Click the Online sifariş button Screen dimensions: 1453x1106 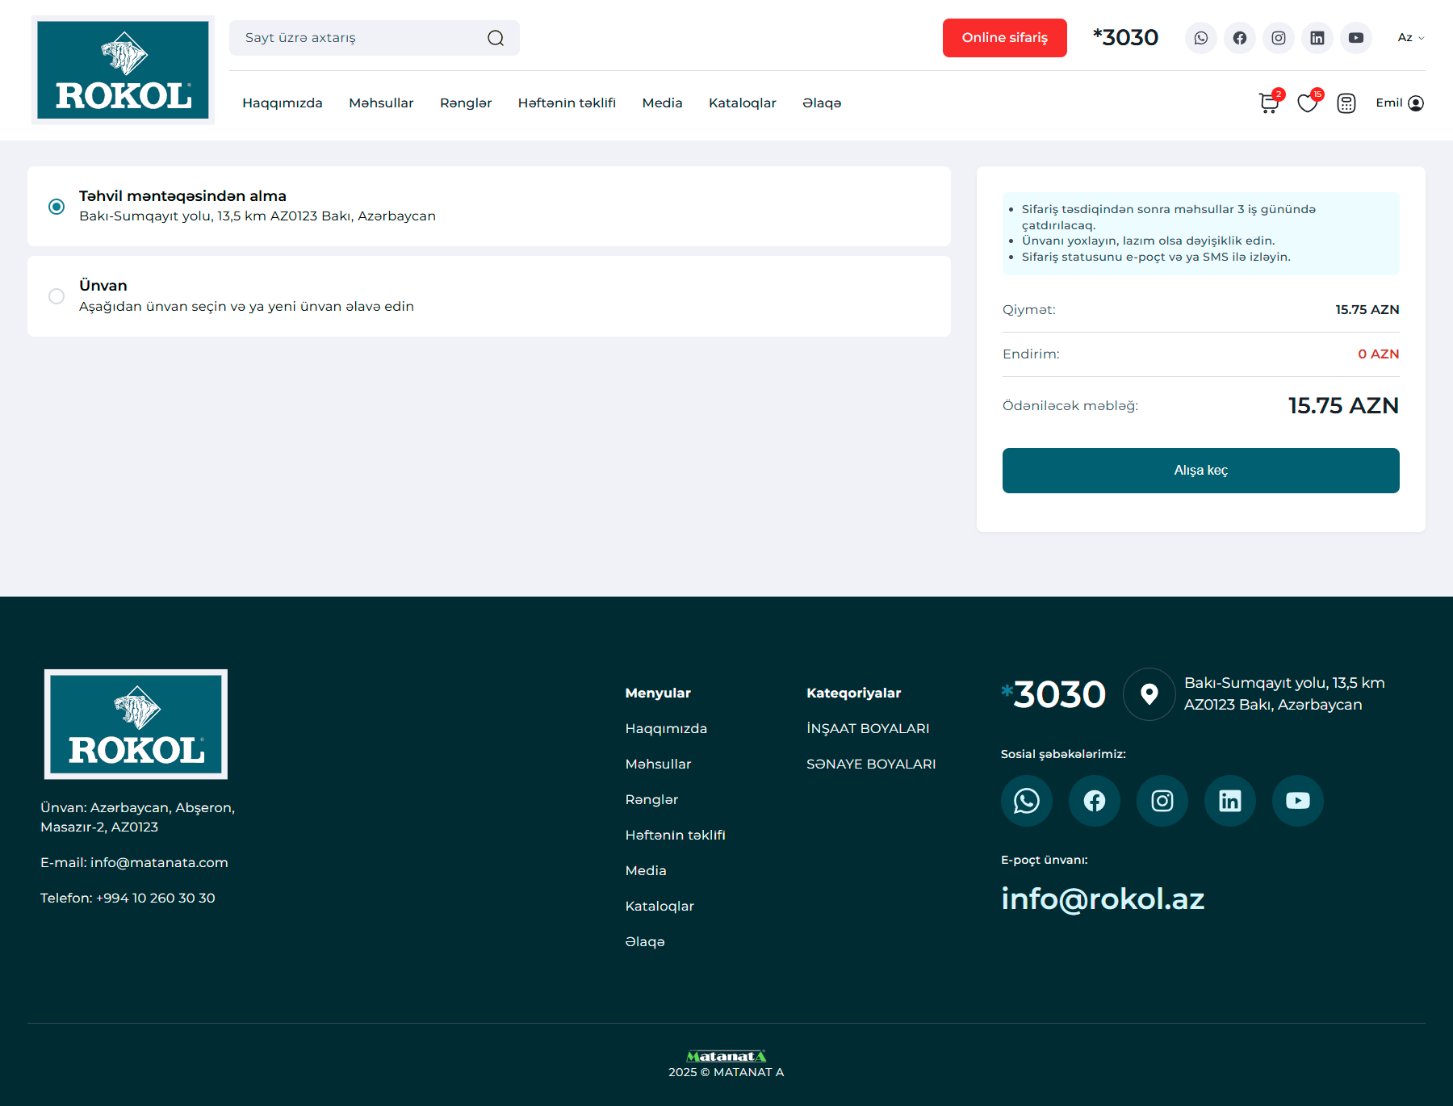click(x=1004, y=38)
